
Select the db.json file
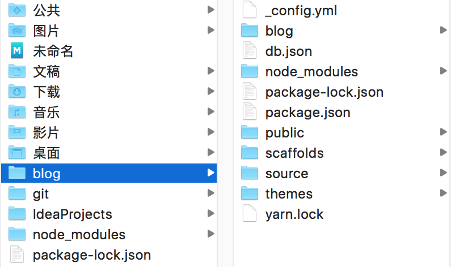pos(288,51)
